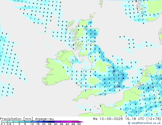Click the '25' legend scale label
162x125 pixels.
[x=50, y=124]
